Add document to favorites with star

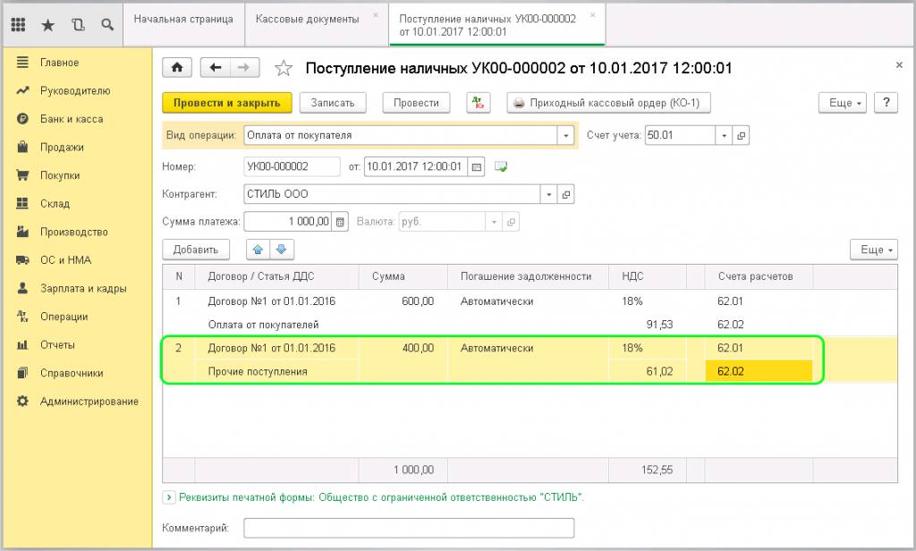[x=284, y=68]
